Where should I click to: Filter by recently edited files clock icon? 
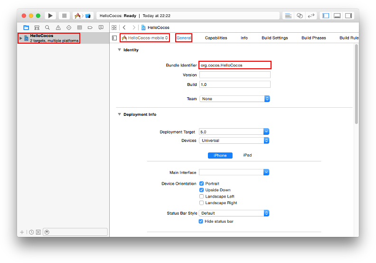pos(31,232)
